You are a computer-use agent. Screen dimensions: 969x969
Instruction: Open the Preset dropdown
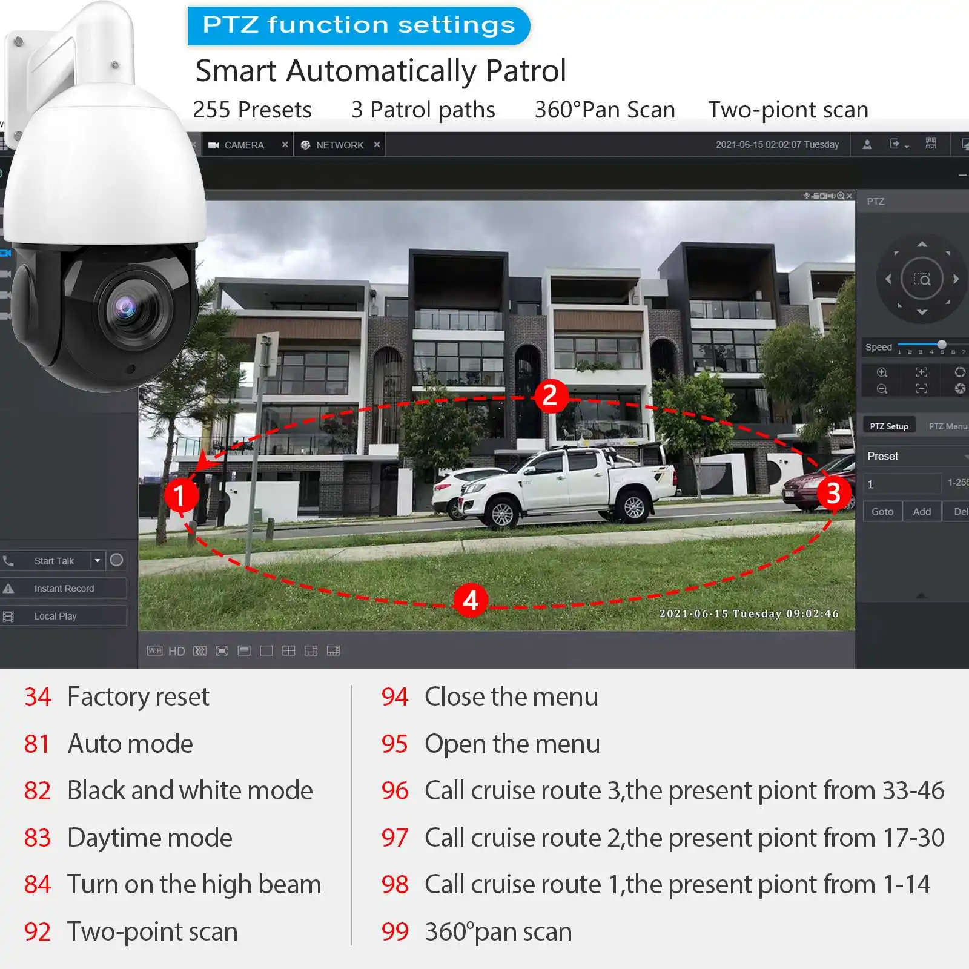[916, 456]
